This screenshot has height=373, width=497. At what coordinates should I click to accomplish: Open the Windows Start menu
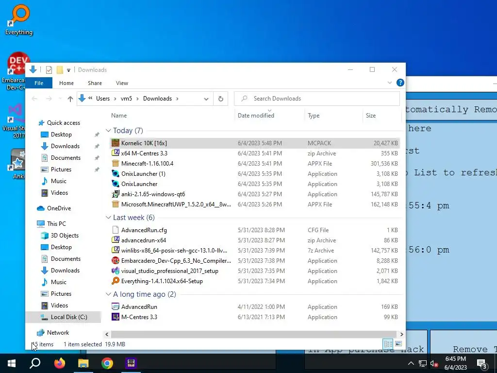pos(12,363)
